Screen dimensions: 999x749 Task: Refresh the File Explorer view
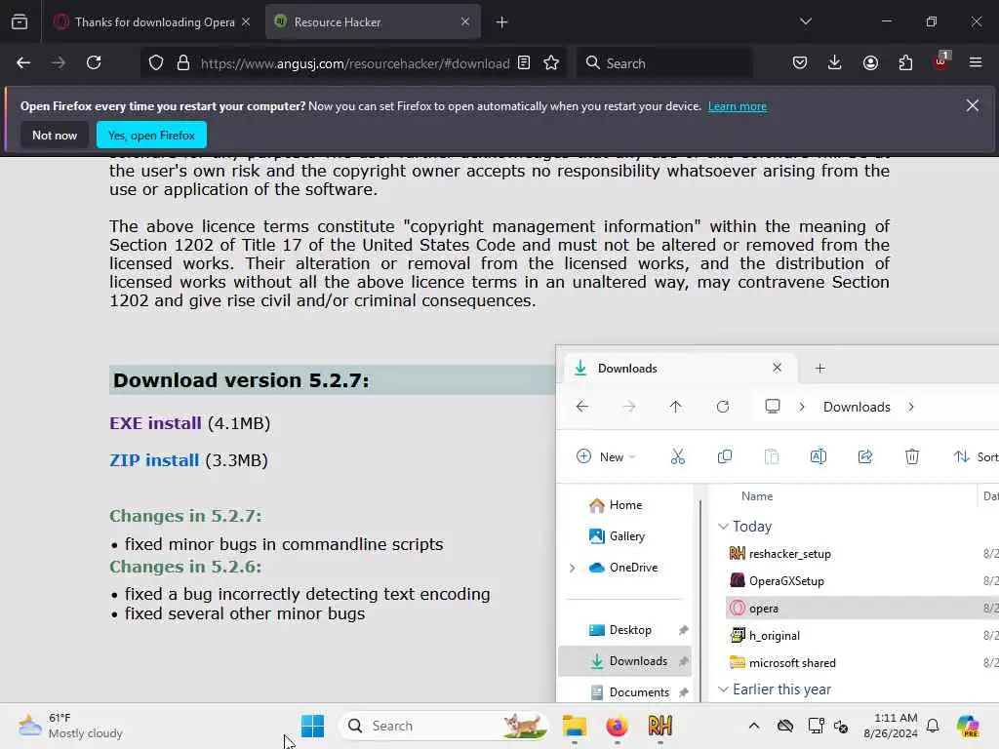(723, 407)
